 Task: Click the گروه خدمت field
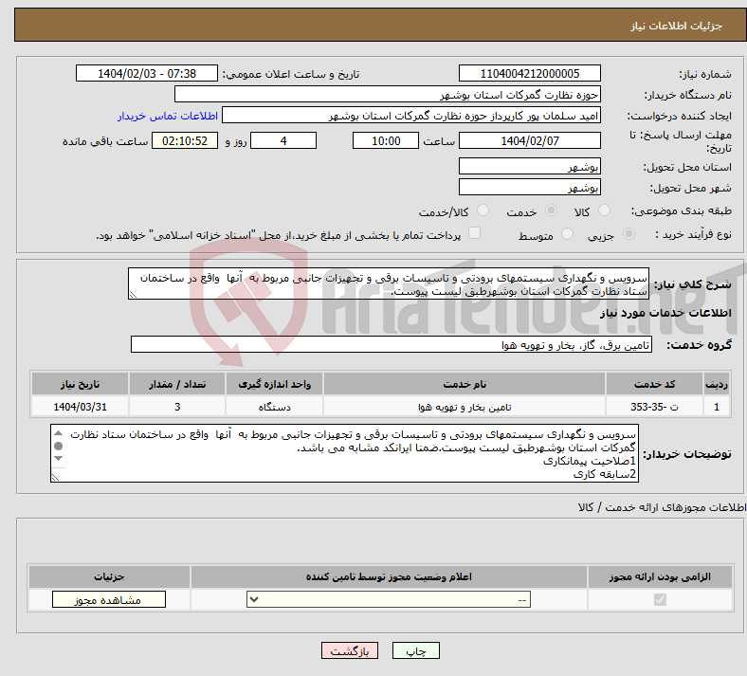point(392,344)
